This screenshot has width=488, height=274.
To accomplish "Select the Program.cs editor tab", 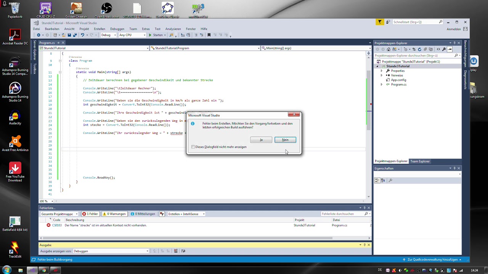I will coord(47,43).
